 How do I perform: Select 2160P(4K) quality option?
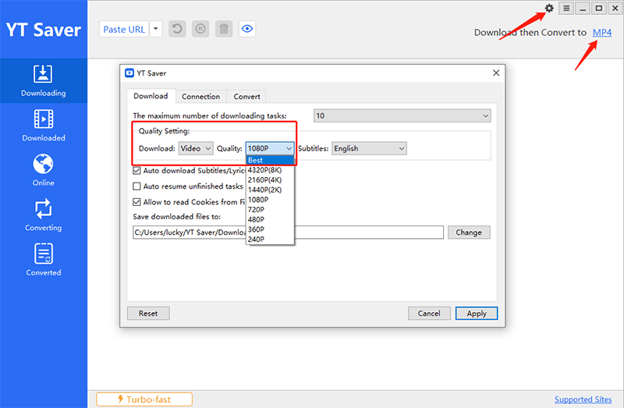[x=270, y=180]
